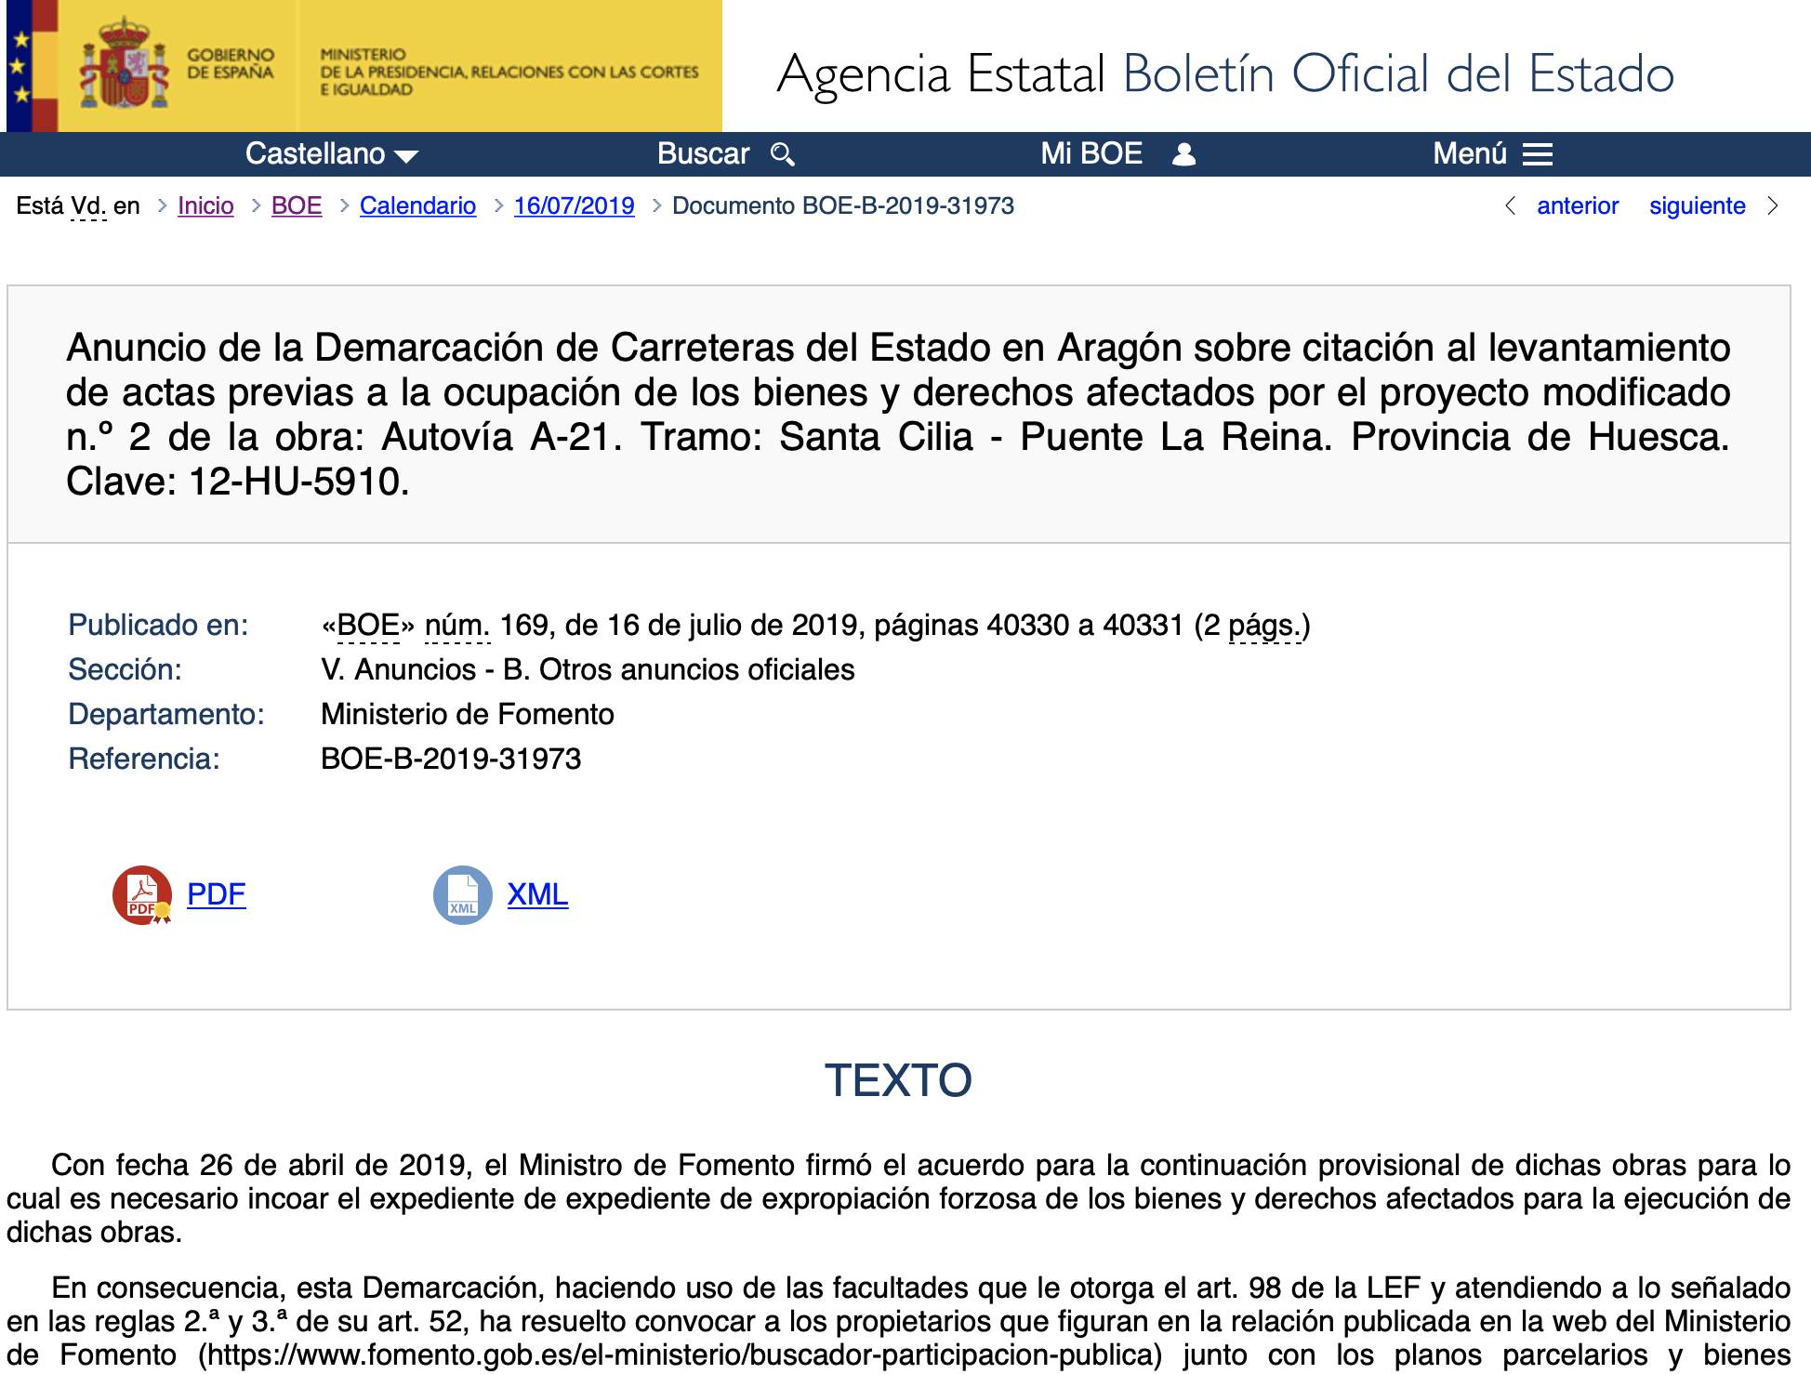Open the XML text link
Screen dimensions: 1811x1374
pyautogui.click(x=537, y=894)
